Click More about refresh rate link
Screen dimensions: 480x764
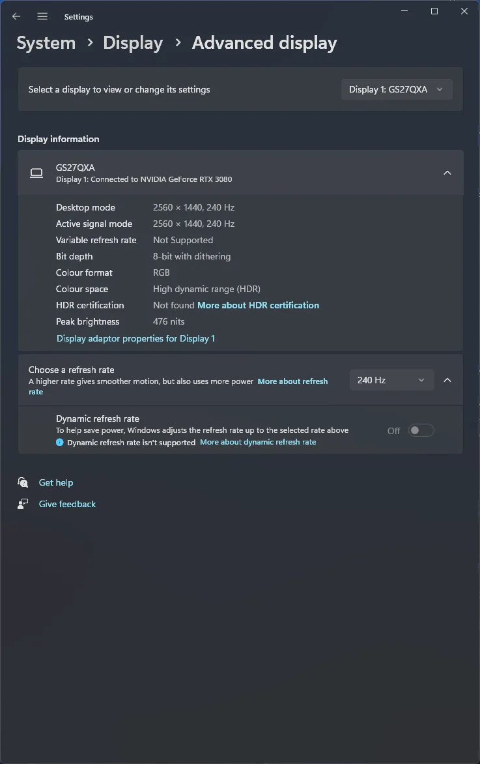[178, 387]
